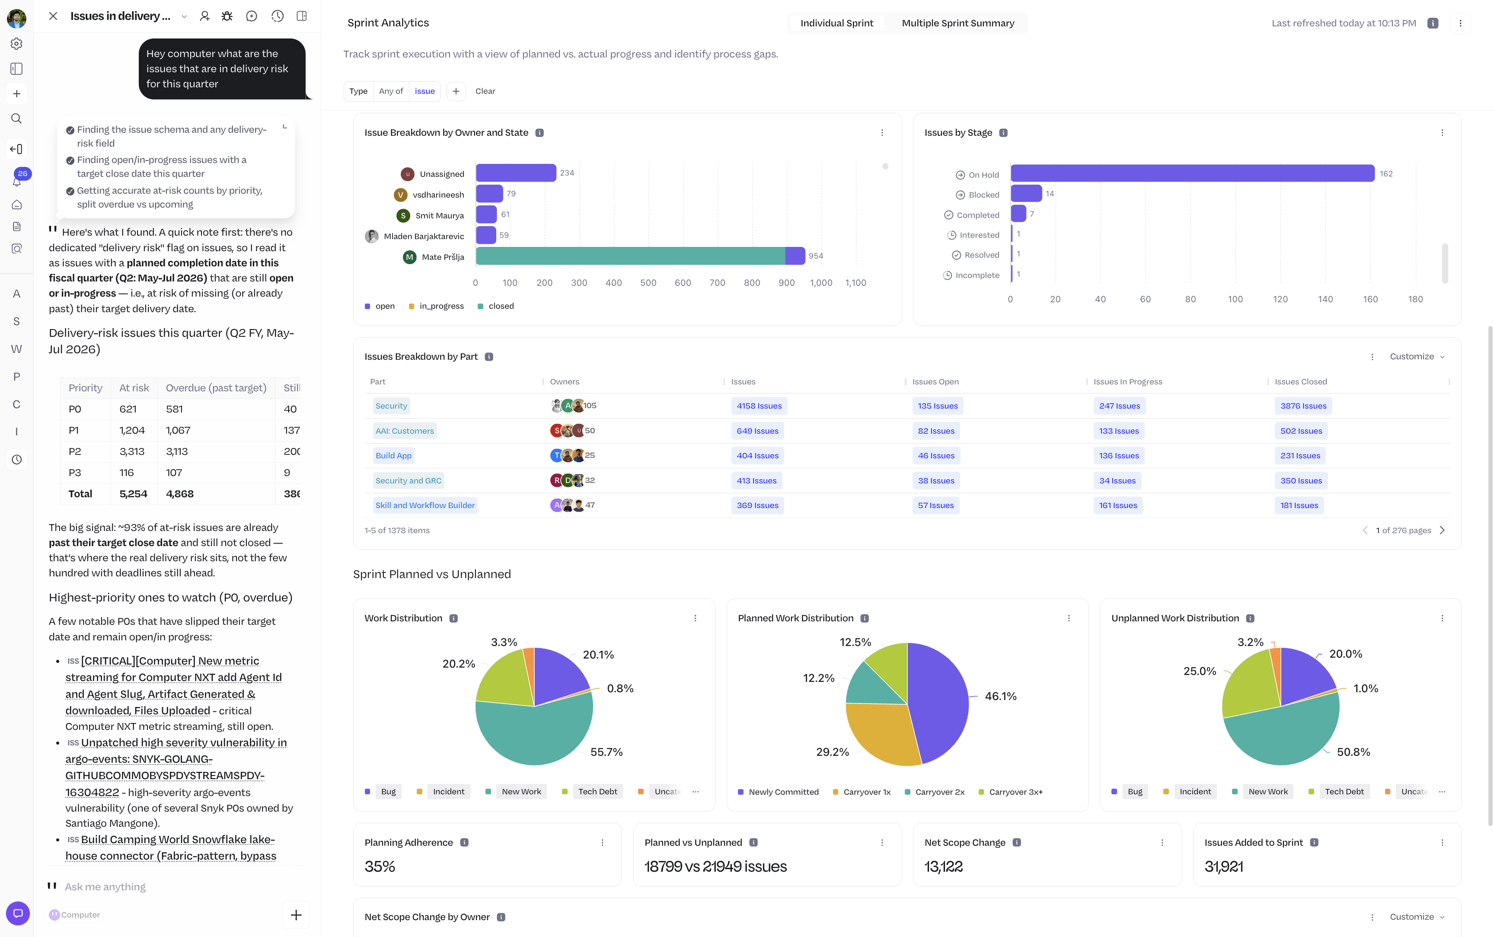Show more legend items in Unplanned Work Distribution

(x=1442, y=791)
